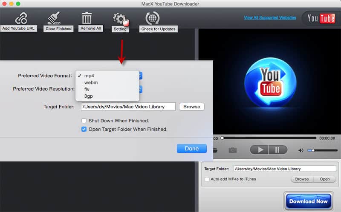Choose webm video format
Screen dimensions: 341x212
[107, 82]
